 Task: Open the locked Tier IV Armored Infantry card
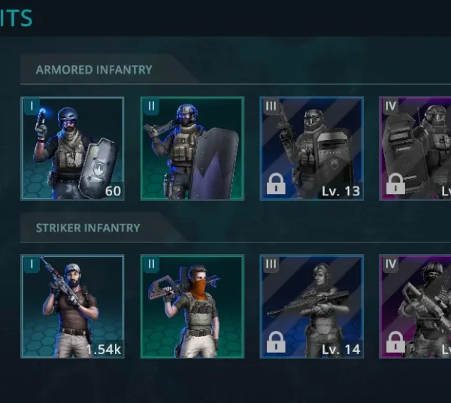tap(415, 148)
